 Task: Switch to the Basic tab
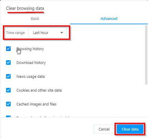[x=35, y=19]
